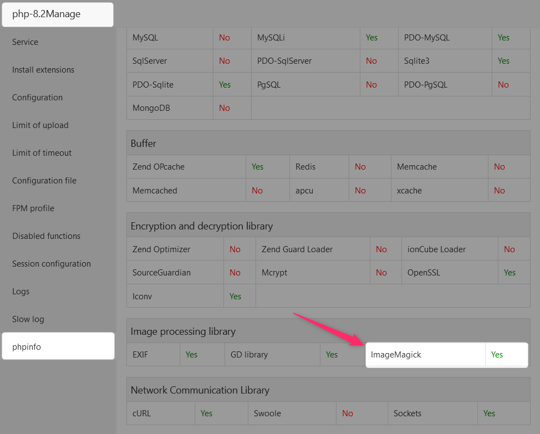
Task: Open the Logs section
Action: click(21, 292)
